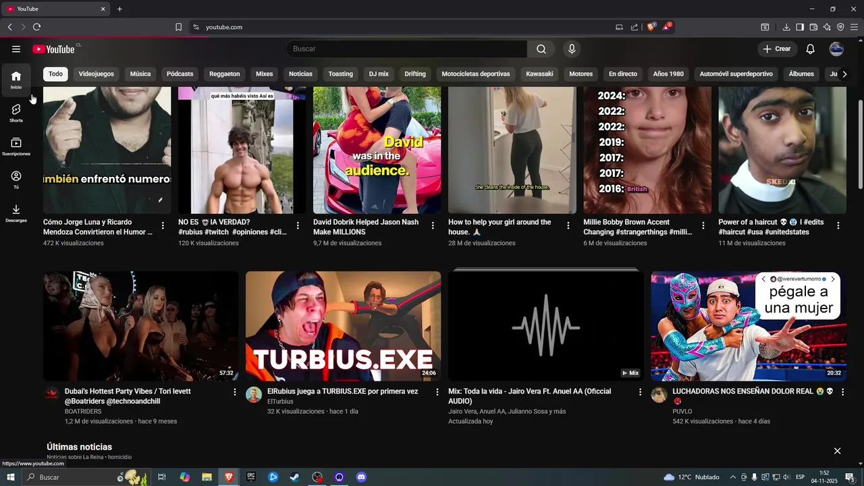This screenshot has width=864, height=486.
Task: Open options for Mix Toda la vida
Action: click(x=640, y=392)
